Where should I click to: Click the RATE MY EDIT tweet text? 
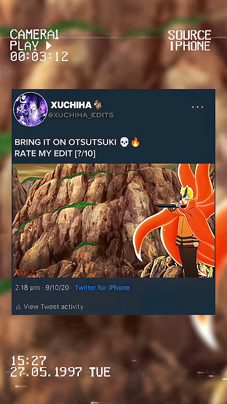[x=55, y=154]
